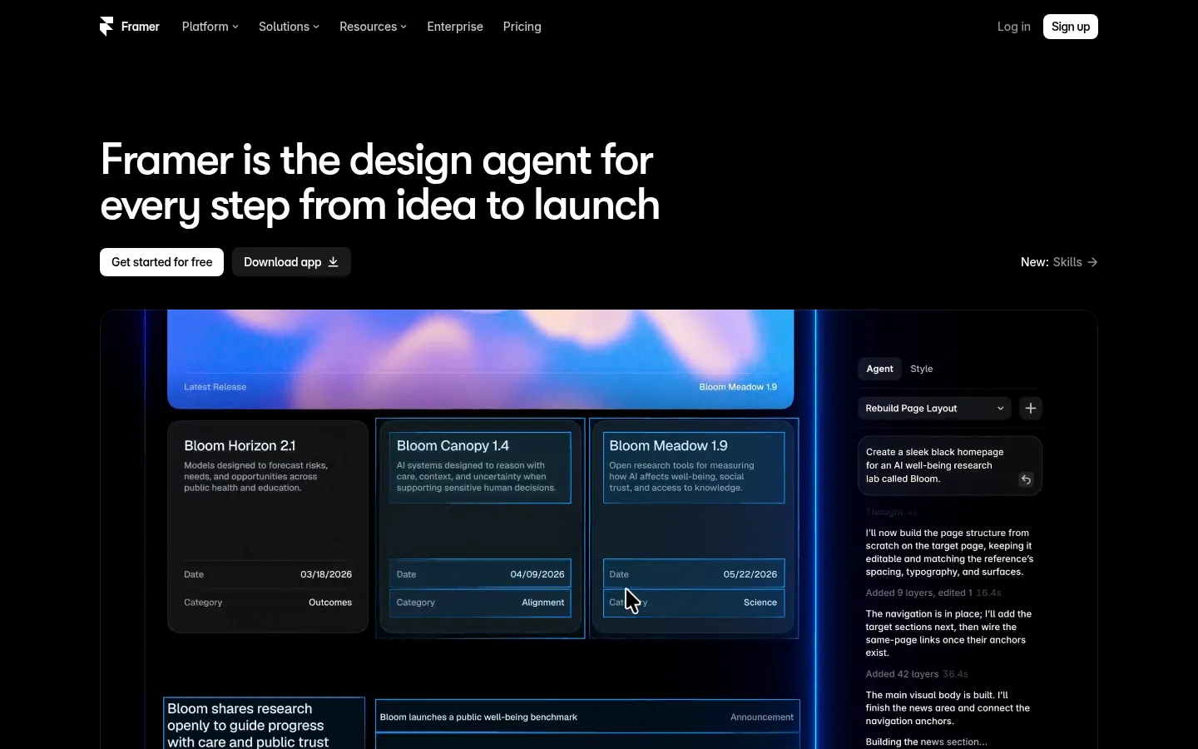Select the Bloom Meadow 1.9 card title
1198x749 pixels.
pos(668,446)
